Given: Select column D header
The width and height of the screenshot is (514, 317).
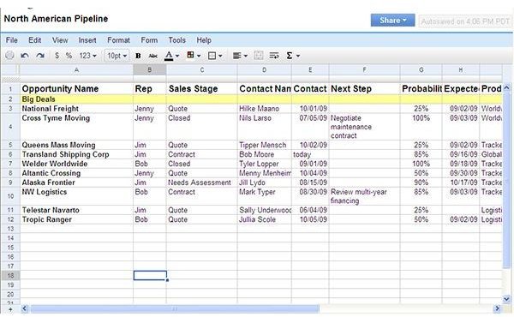Looking at the screenshot, I should pos(264,69).
